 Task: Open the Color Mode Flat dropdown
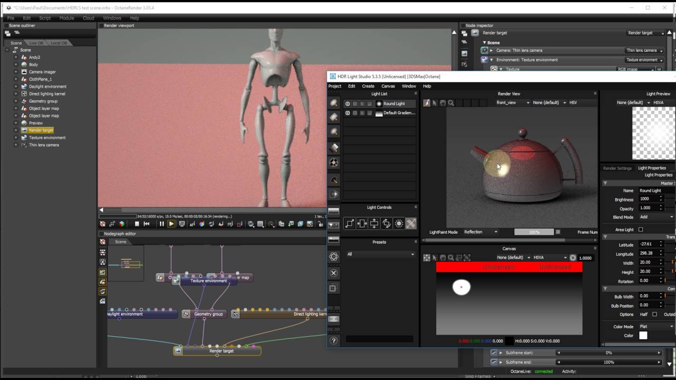(x=656, y=327)
